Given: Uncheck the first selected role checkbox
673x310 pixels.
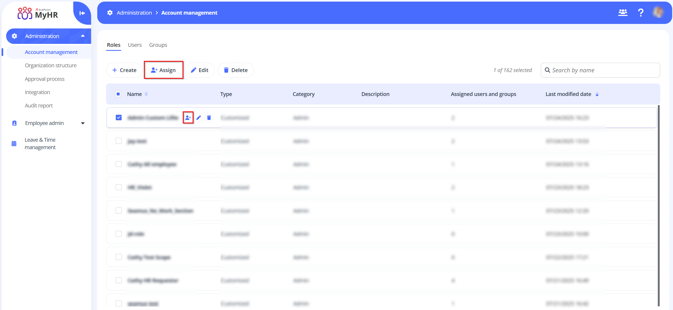Looking at the screenshot, I should (x=119, y=118).
